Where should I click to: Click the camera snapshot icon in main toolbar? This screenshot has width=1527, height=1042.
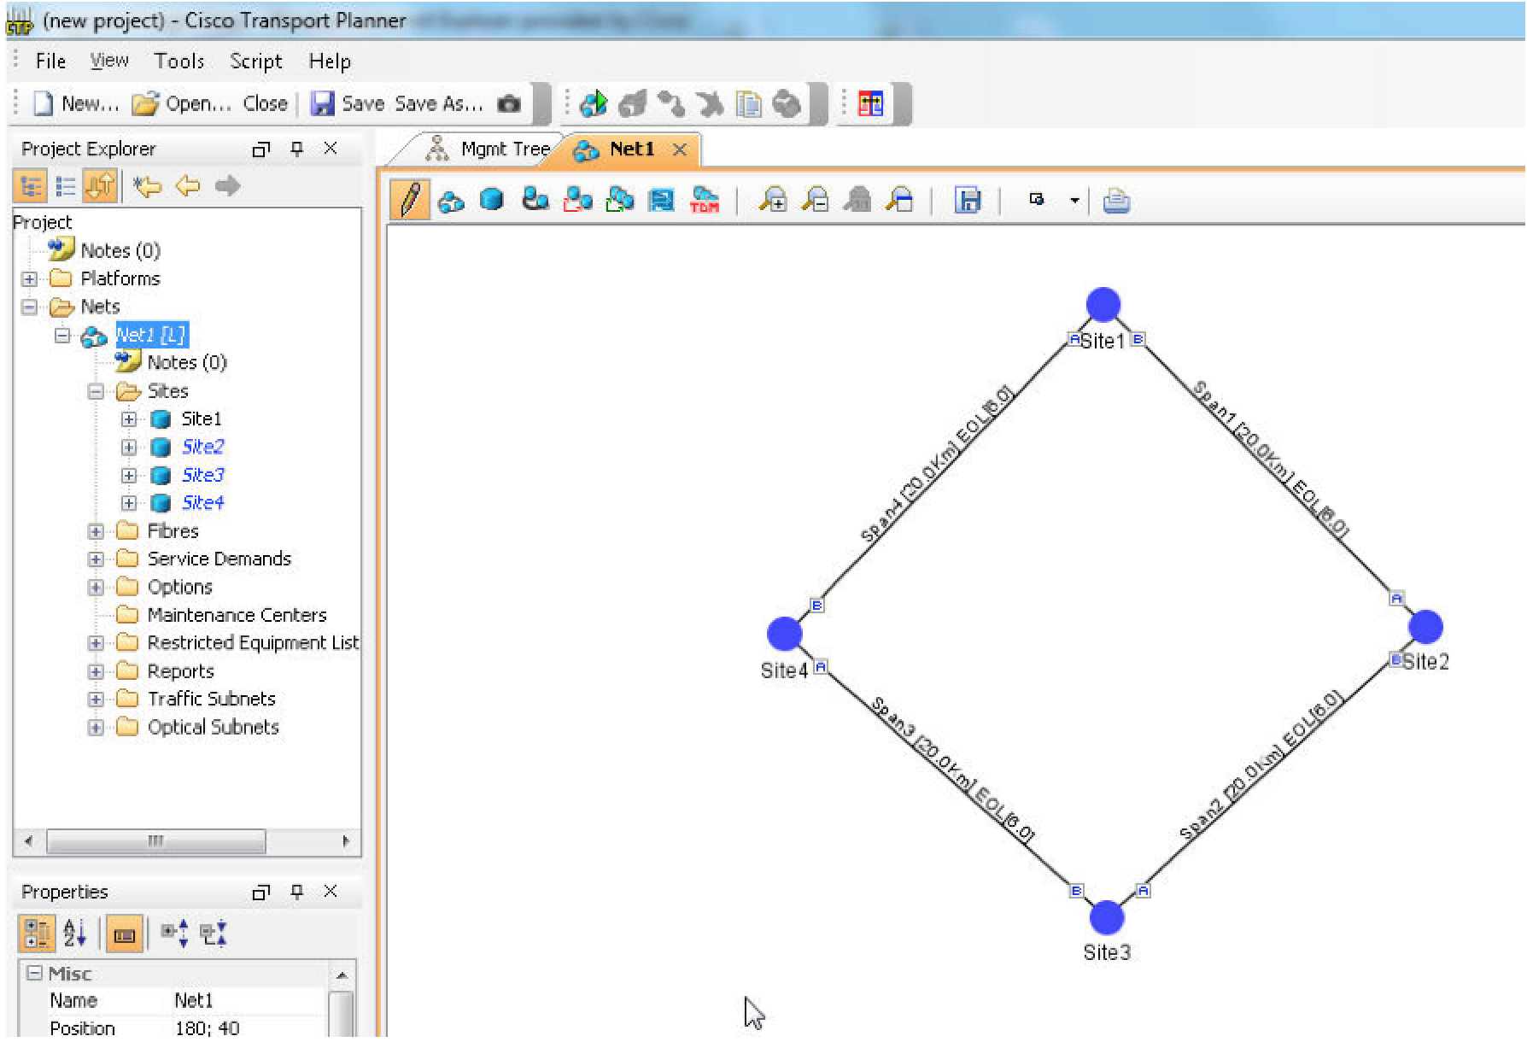(x=509, y=104)
